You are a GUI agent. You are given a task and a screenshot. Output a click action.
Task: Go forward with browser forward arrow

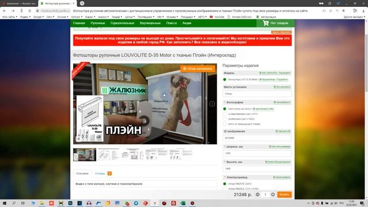[13, 11]
